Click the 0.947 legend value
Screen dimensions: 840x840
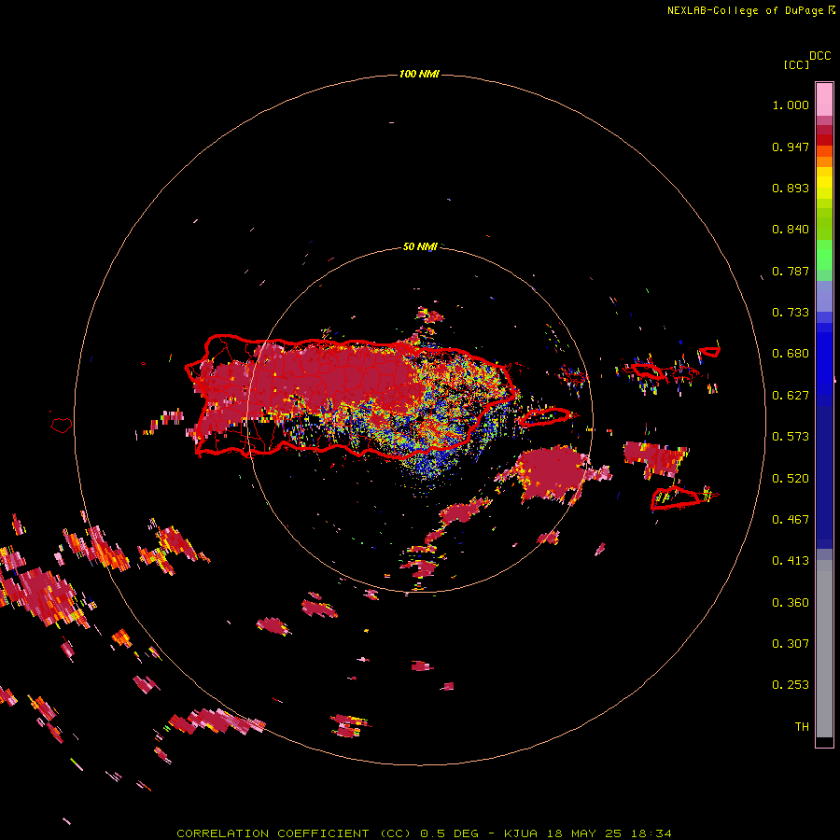[791, 147]
